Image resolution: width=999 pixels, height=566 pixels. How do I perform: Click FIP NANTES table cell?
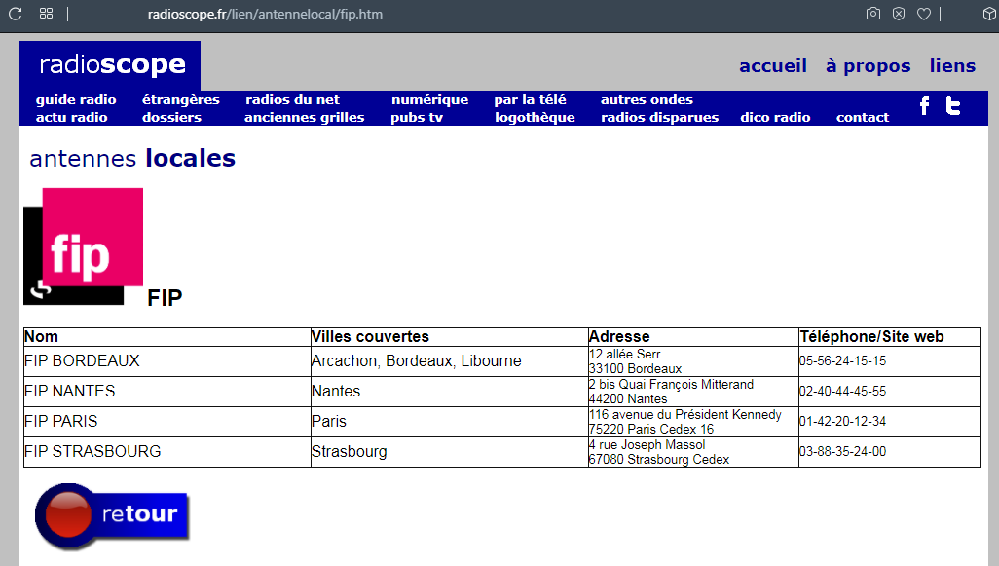point(166,392)
